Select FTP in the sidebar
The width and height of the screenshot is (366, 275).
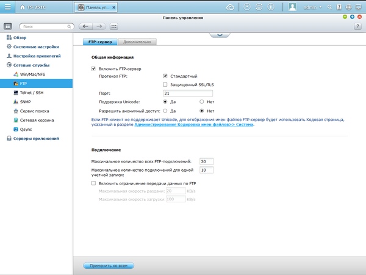pyautogui.click(x=37, y=84)
